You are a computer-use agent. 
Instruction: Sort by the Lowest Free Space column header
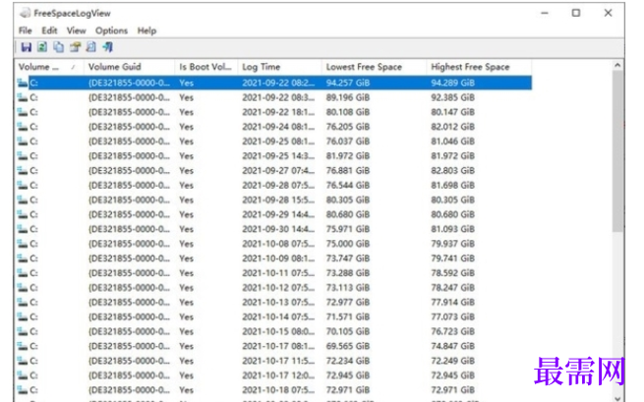(374, 67)
